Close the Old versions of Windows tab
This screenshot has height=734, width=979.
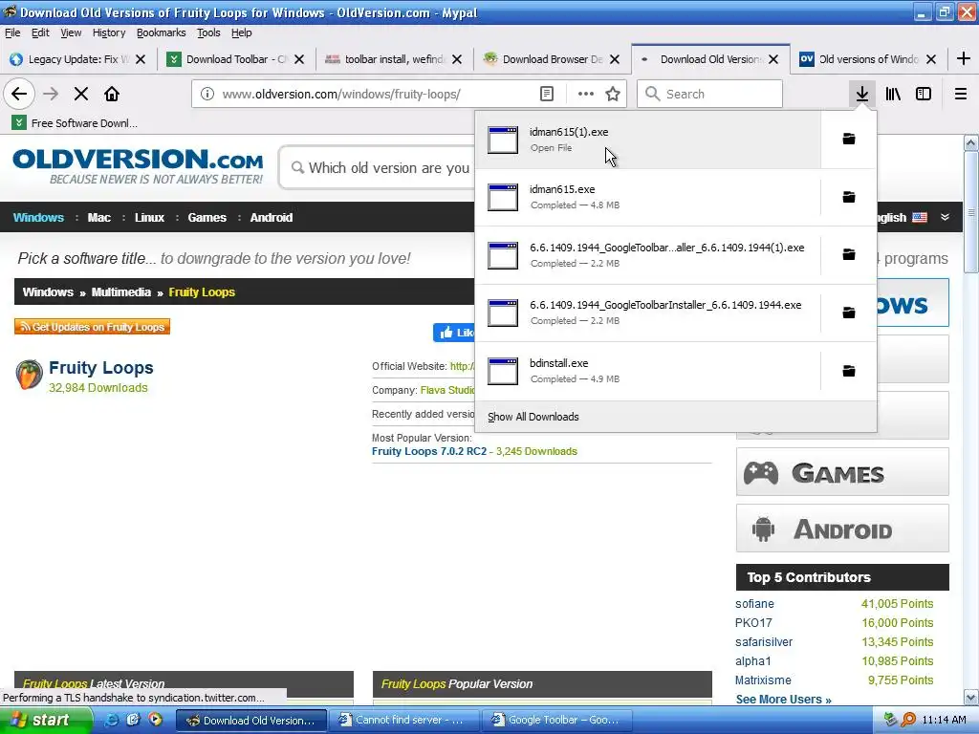[931, 59]
